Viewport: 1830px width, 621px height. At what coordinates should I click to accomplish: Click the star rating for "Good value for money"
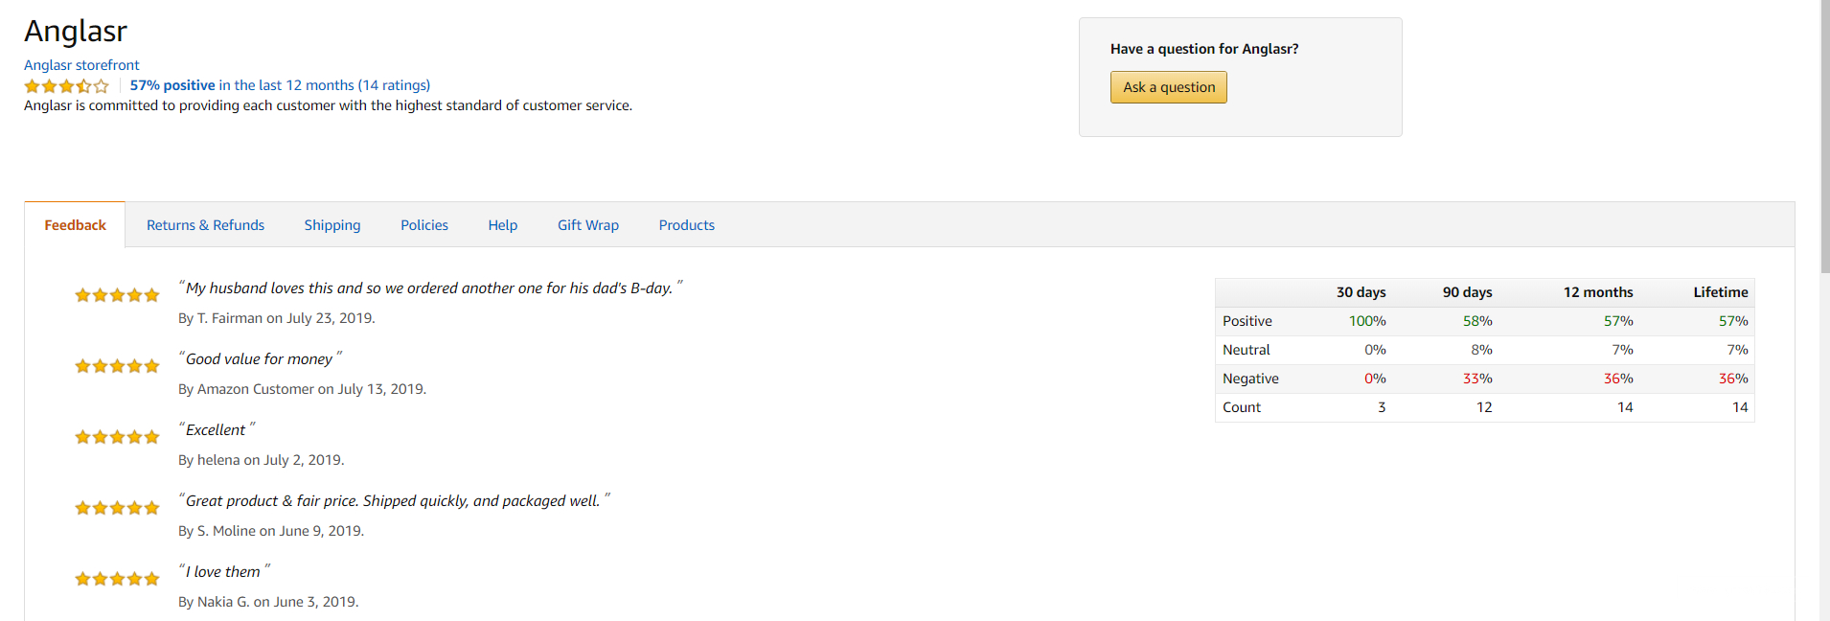[117, 366]
